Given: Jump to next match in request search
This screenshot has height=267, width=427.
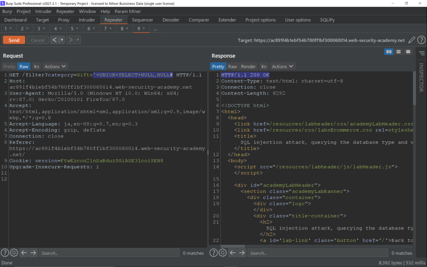Looking at the screenshot, I should [33, 253].
